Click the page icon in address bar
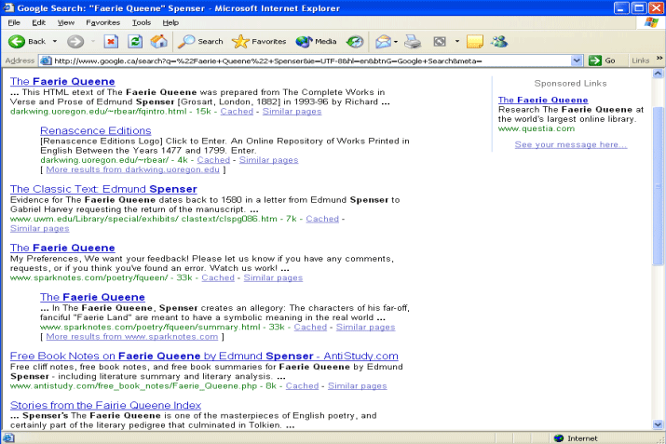Image resolution: width=666 pixels, height=444 pixels. click(46, 61)
